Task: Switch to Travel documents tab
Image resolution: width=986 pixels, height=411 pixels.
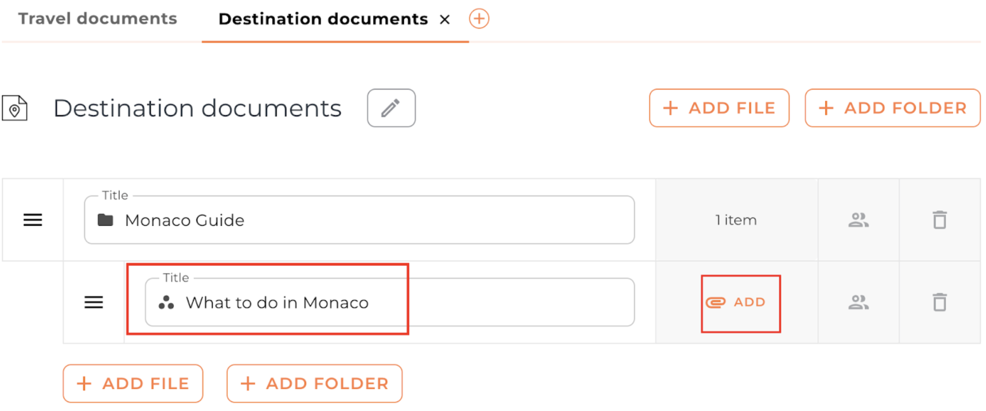Action: pos(97,19)
